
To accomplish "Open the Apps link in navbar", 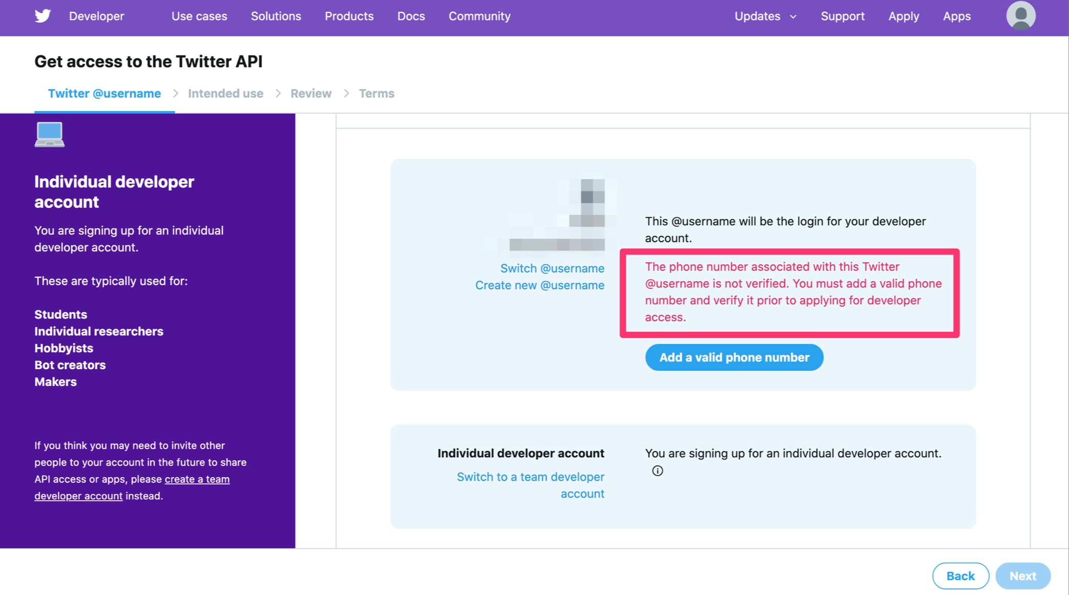I will [956, 16].
